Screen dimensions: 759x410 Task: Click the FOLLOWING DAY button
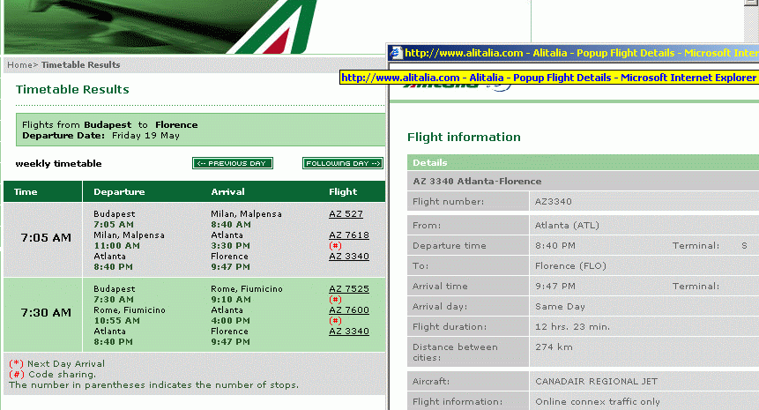[343, 164]
